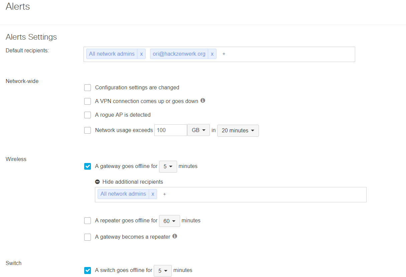Click plus icon to add default recipient
Image resolution: width=406 pixels, height=277 pixels.
pos(224,54)
